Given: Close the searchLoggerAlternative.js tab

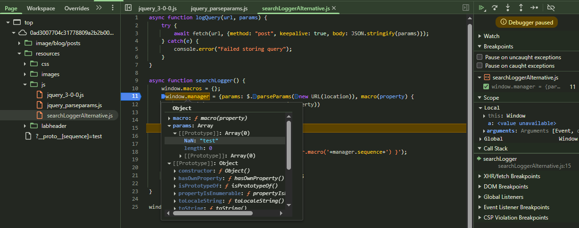Looking at the screenshot, I should click(334, 8).
